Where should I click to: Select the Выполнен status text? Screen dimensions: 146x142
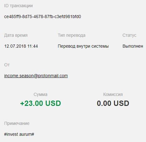pyautogui.click(x=133, y=46)
